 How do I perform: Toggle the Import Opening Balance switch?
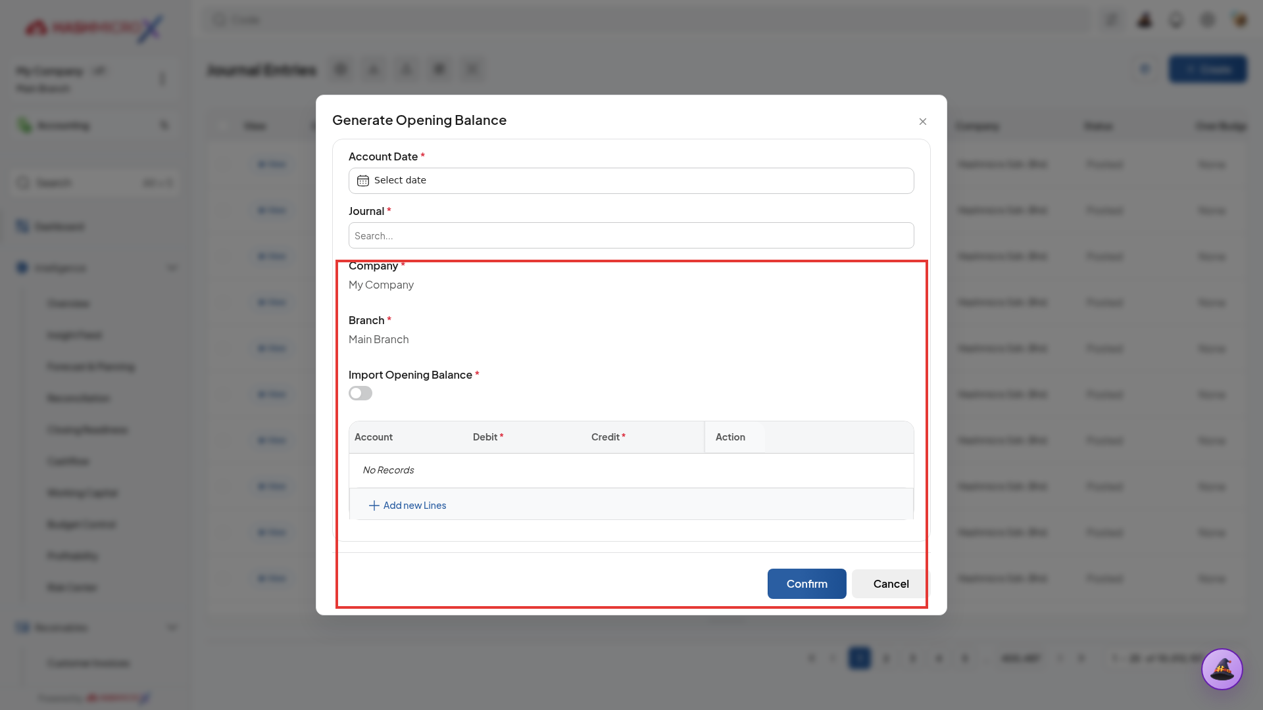[x=360, y=393]
